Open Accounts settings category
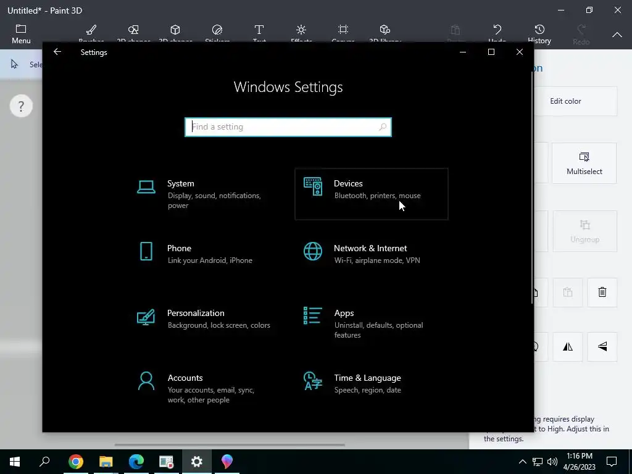Screen dimensions: 632x474 click(205, 389)
